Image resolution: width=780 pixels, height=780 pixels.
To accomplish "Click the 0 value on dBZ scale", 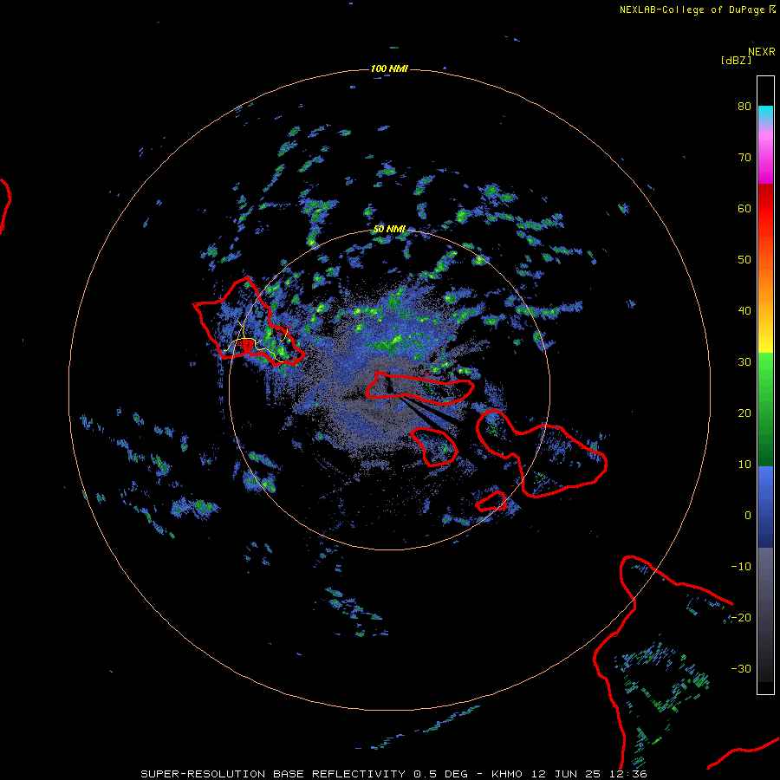I will (748, 516).
